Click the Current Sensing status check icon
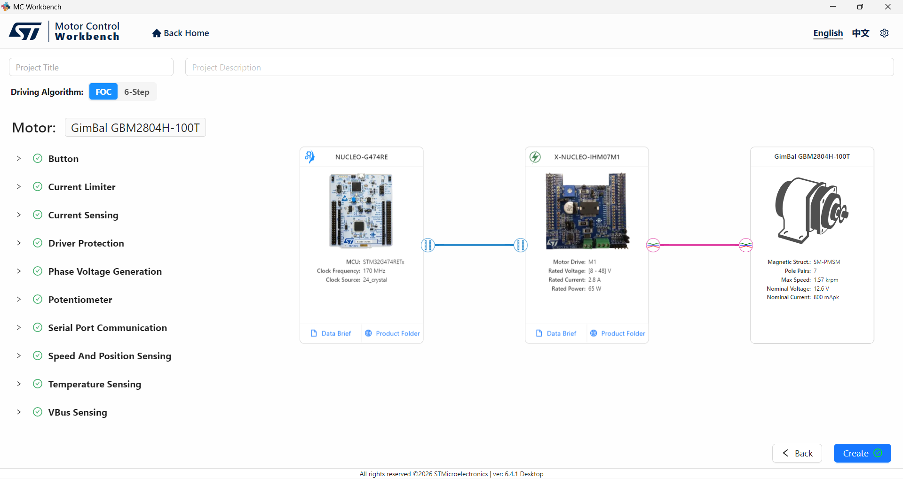This screenshot has height=479, width=903. (x=38, y=215)
